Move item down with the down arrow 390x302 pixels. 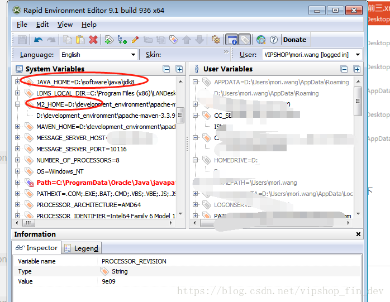(199, 40)
